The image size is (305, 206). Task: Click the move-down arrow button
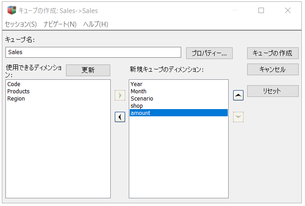click(238, 117)
